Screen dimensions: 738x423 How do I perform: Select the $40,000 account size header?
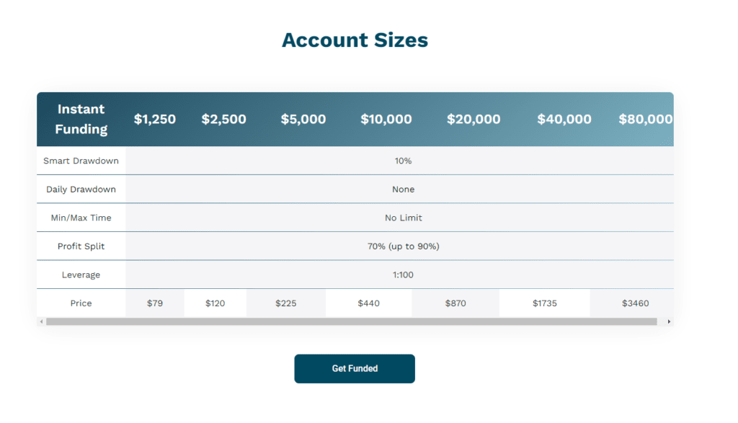pyautogui.click(x=564, y=119)
